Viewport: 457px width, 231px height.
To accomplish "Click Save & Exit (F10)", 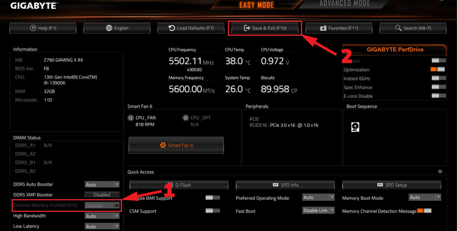I will click(264, 28).
